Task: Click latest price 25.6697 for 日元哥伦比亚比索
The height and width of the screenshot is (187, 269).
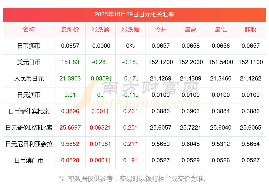Action: tap(70, 128)
